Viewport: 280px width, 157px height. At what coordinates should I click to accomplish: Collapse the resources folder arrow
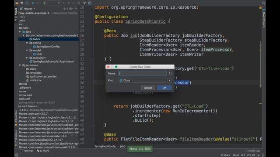(20, 65)
